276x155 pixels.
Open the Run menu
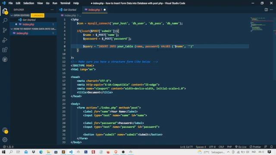point(55,3)
